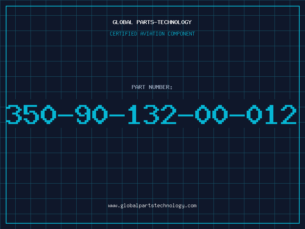Click the 'CERTIFIED AVIATION COMPONENT' subtitle

[152, 34]
